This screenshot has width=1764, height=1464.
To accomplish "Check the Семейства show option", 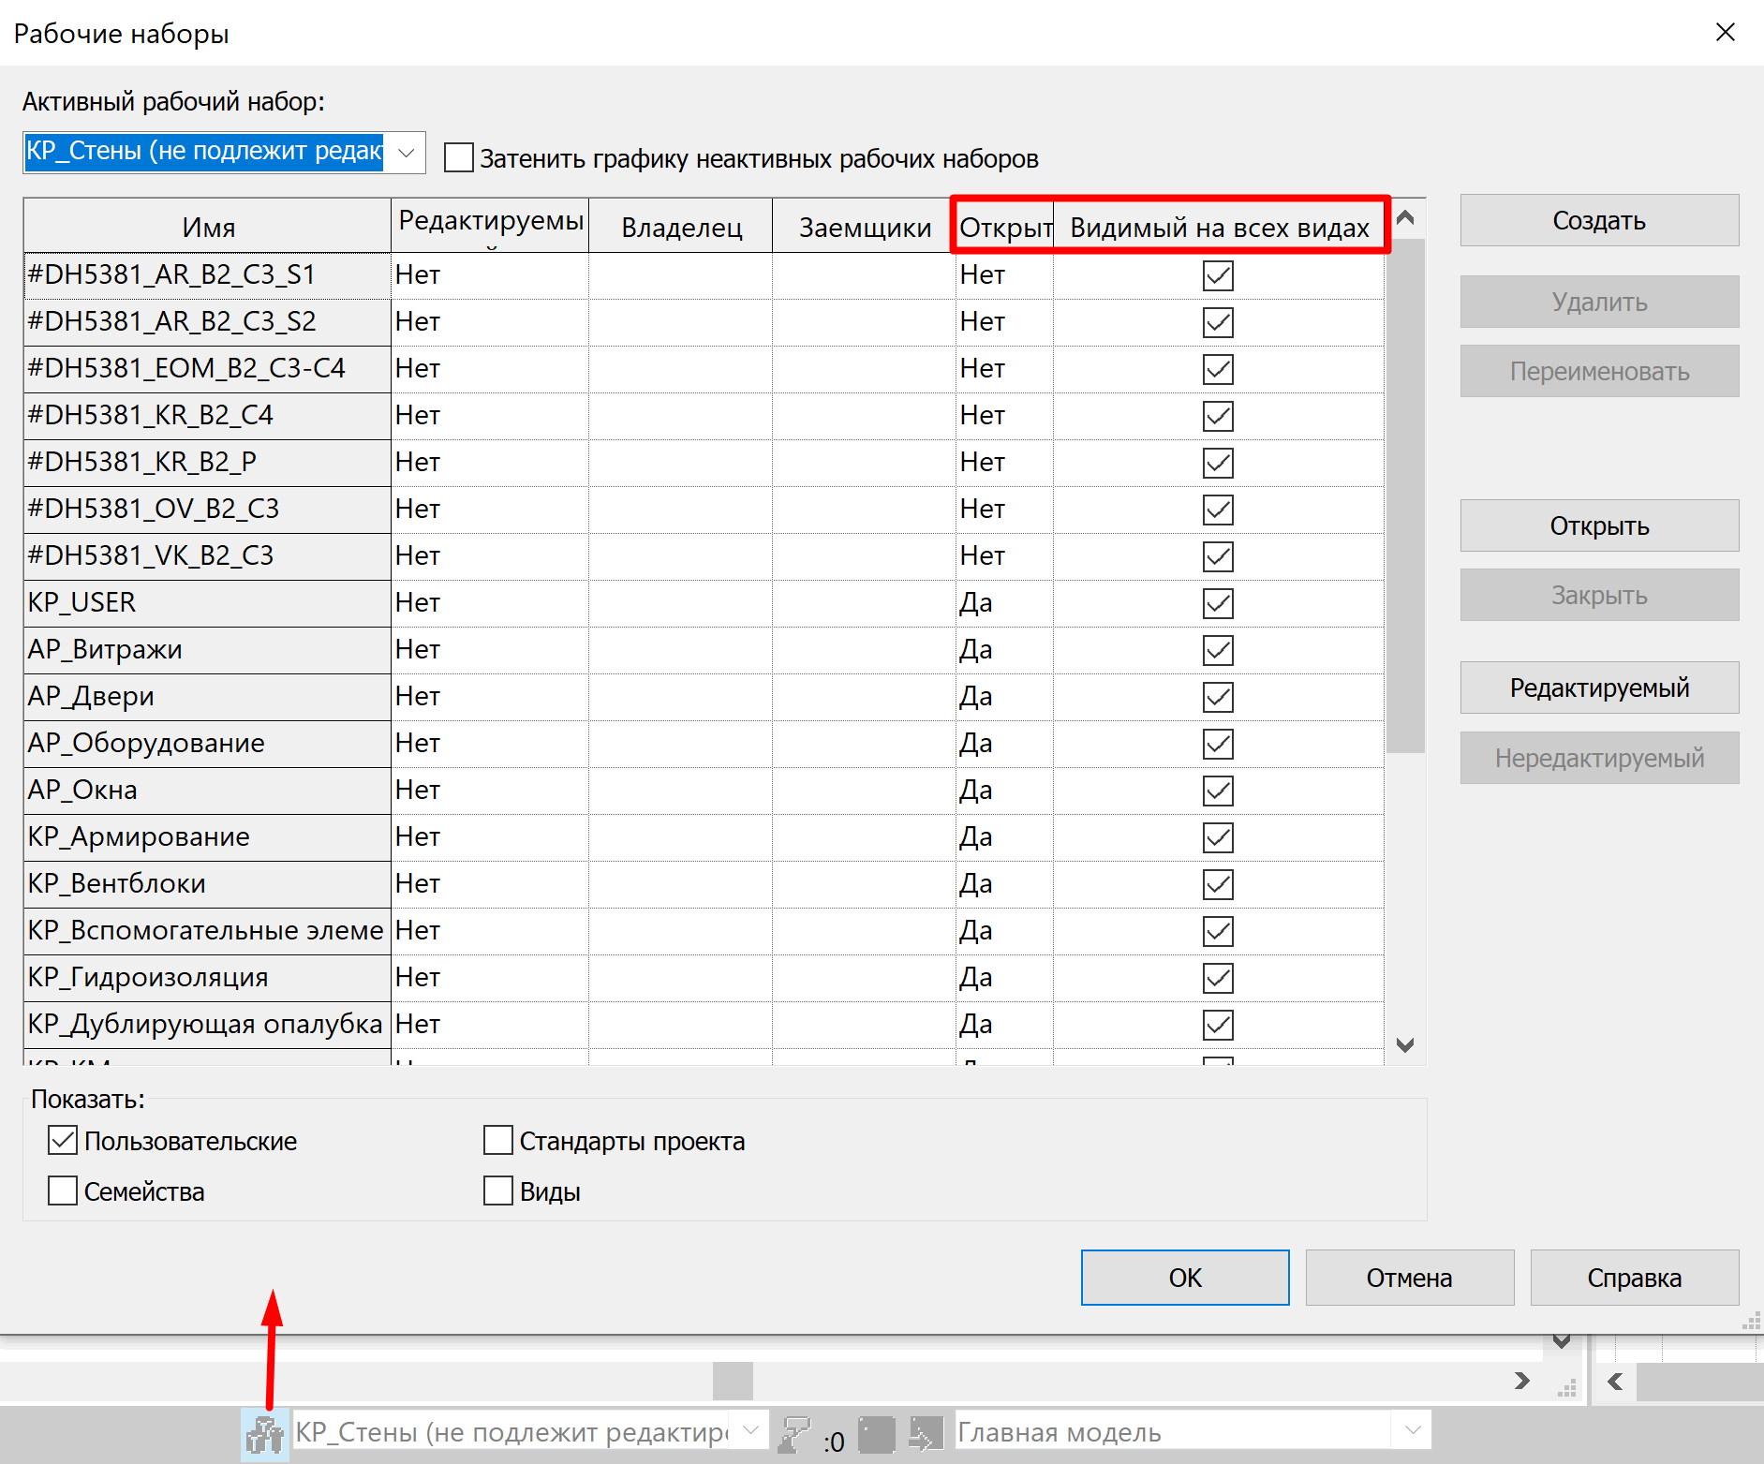I will pyautogui.click(x=63, y=1190).
